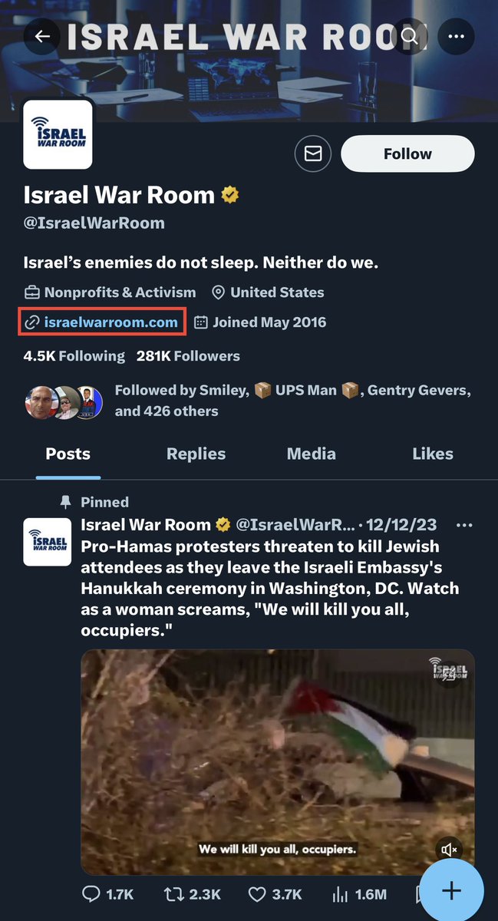The width and height of the screenshot is (498, 921).
Task: Open the Likes tab
Action: 433,454
